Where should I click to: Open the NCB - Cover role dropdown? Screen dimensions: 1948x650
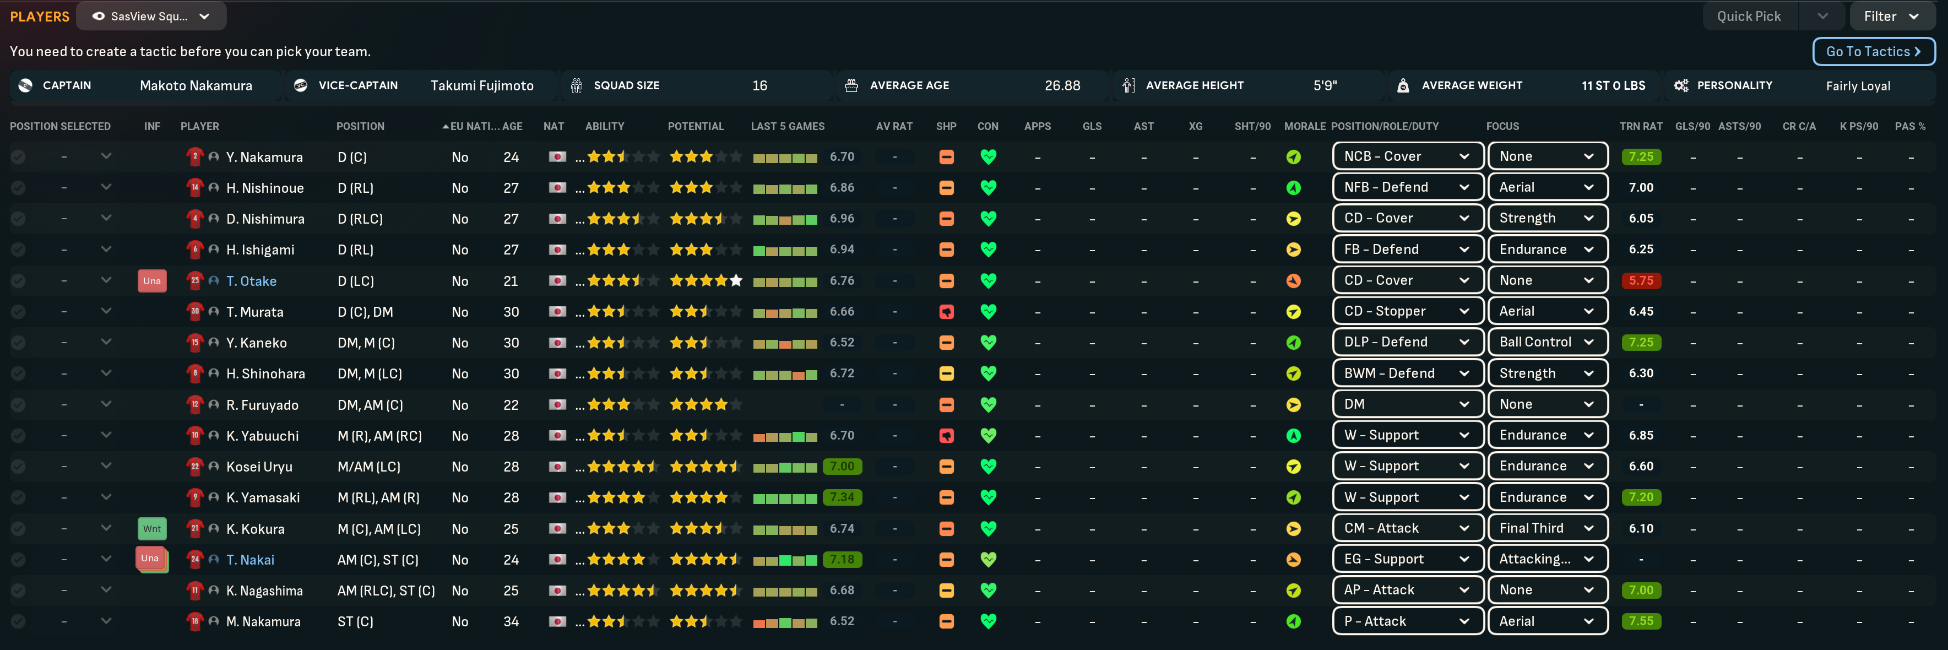tap(1407, 156)
